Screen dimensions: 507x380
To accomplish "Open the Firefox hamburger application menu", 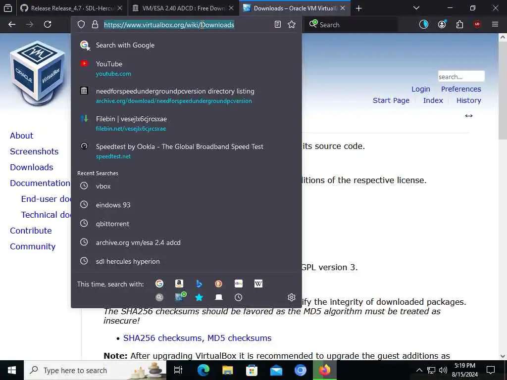I will point(495,24).
